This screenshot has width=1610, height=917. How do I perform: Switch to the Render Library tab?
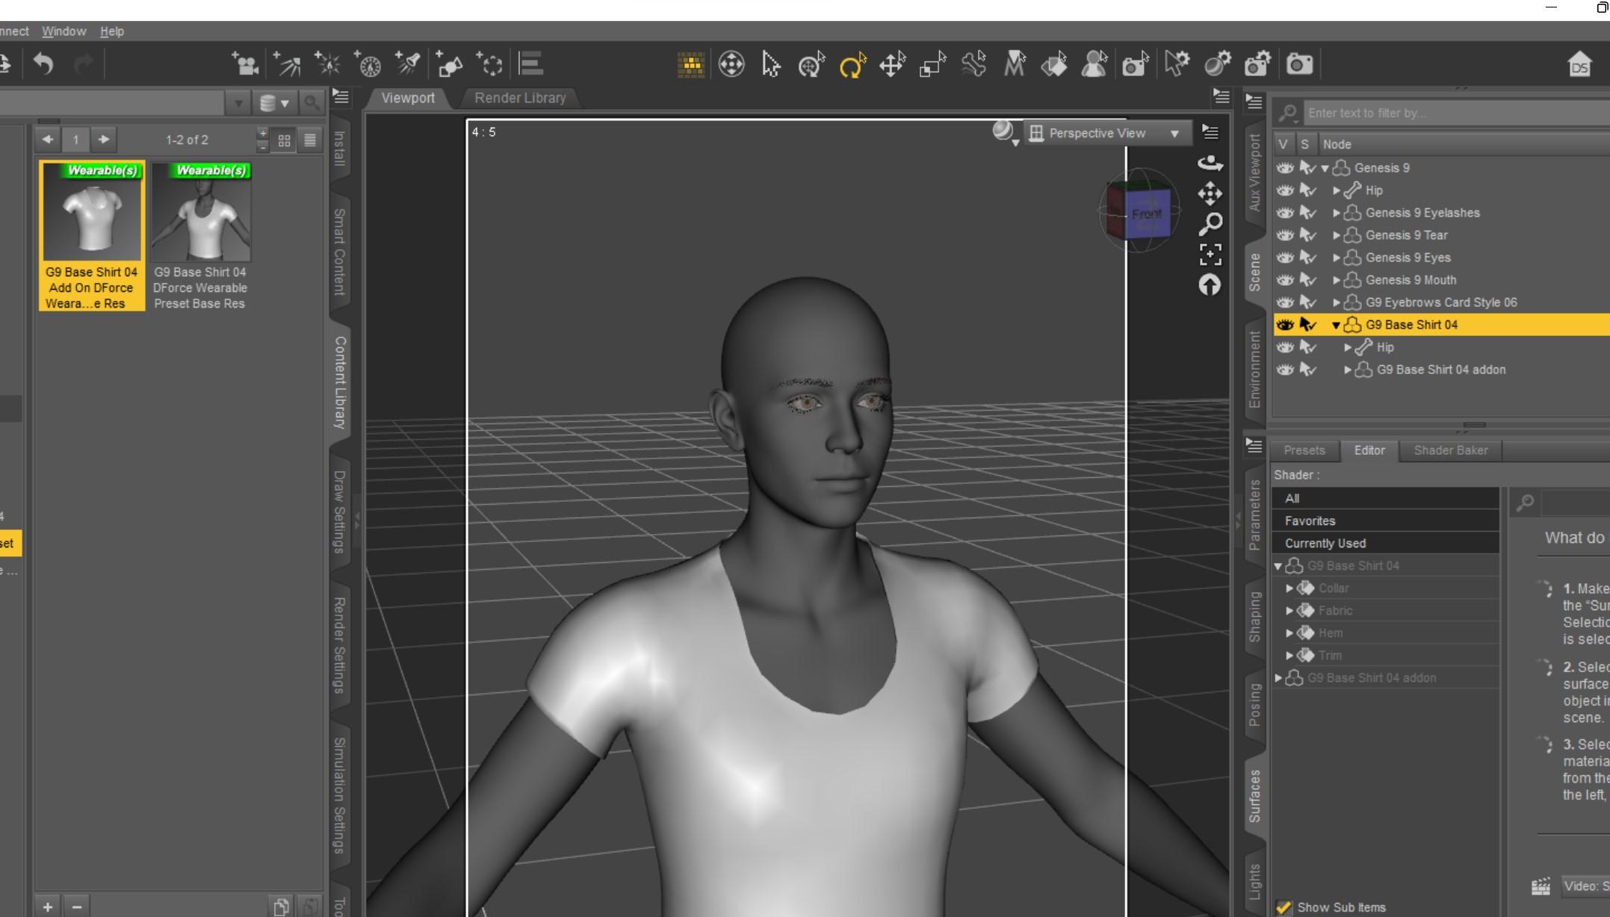tap(520, 98)
